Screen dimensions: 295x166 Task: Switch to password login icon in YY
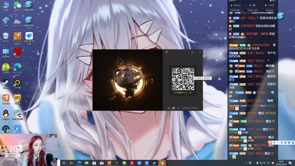click(x=169, y=108)
